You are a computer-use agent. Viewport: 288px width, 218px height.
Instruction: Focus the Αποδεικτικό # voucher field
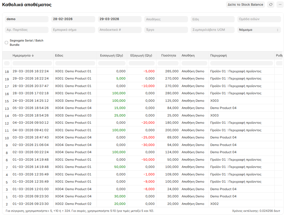[x=119, y=30]
